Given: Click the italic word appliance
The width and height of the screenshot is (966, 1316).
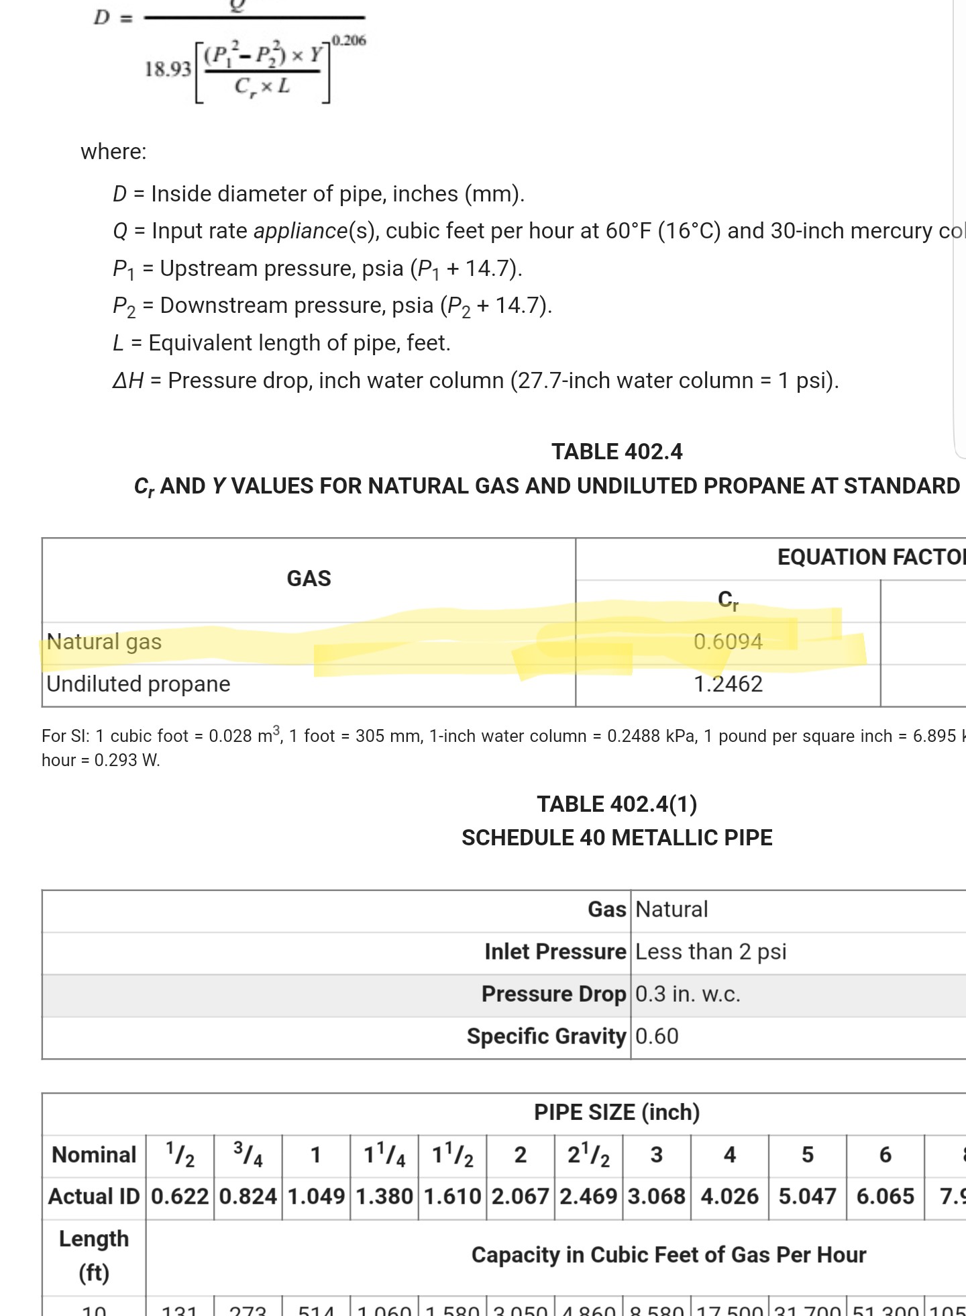Looking at the screenshot, I should 300,231.
